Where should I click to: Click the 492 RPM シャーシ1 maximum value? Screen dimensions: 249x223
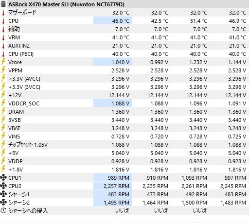pyautogui.click(x=196, y=194)
